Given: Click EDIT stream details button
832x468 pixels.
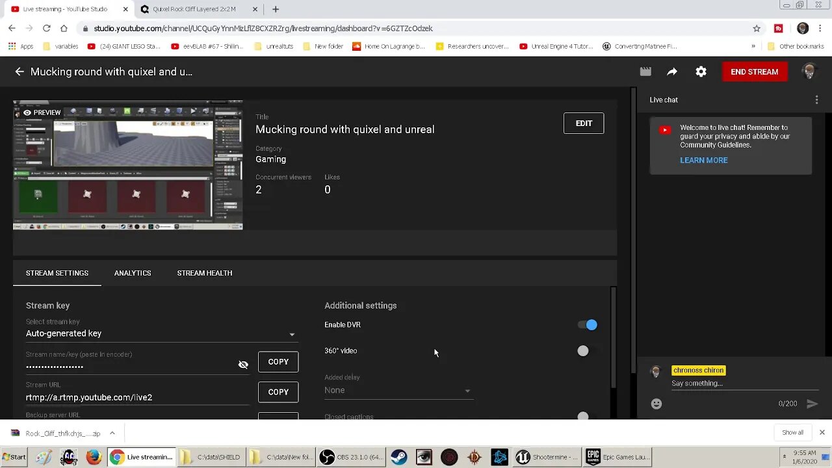Looking at the screenshot, I should coord(584,123).
